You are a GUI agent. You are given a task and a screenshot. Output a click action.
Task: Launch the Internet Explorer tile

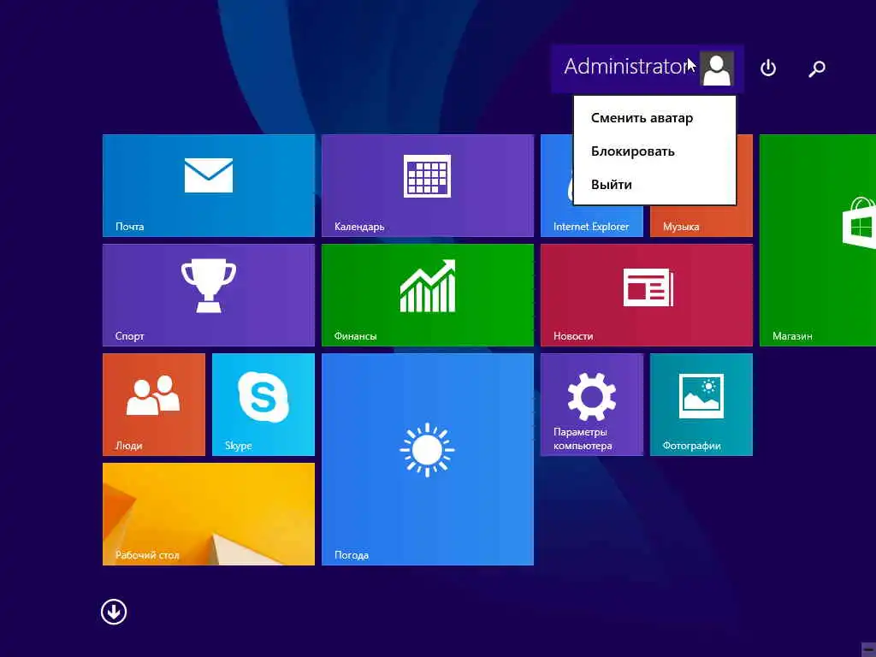pos(591,222)
